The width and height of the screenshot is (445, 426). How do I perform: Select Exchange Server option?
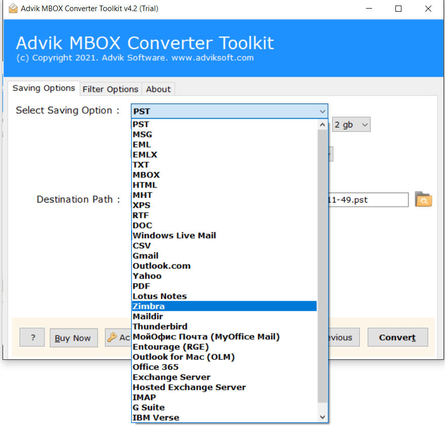[x=224, y=377]
